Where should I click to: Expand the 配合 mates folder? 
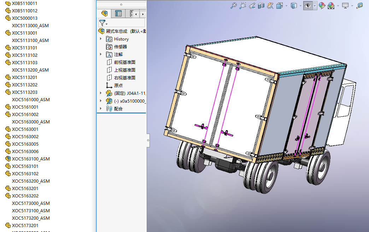[101, 109]
